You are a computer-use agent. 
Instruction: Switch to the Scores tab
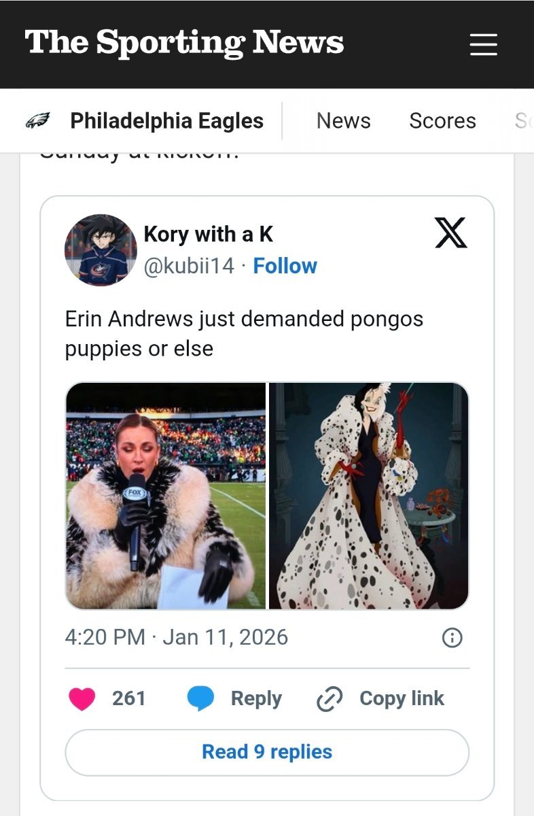click(x=442, y=121)
